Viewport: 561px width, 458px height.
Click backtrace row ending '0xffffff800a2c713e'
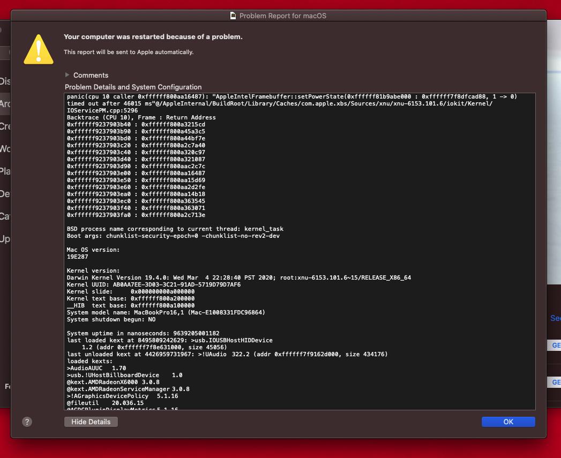[136, 215]
